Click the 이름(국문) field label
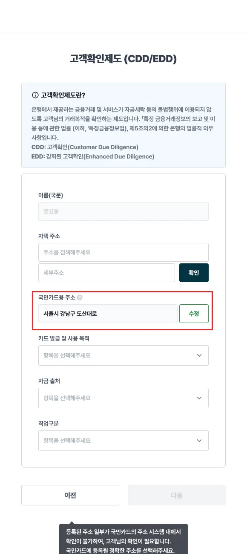 pos(51,195)
